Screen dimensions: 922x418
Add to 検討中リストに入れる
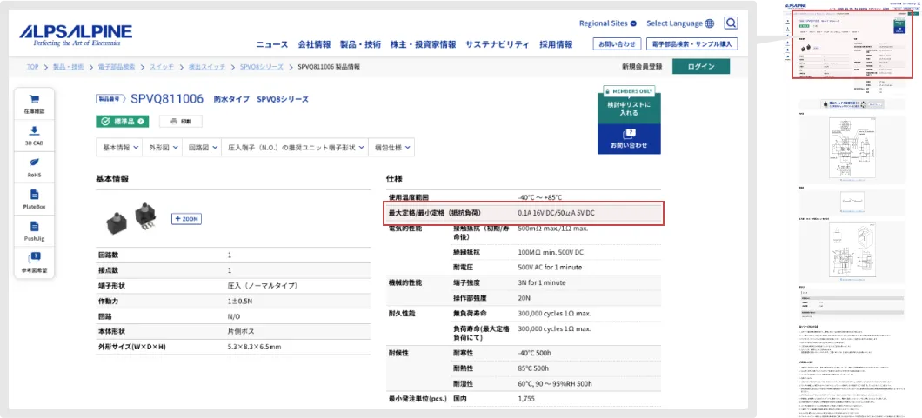pos(629,109)
